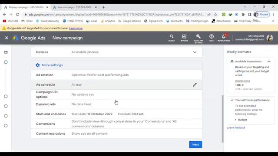Click the address bar URL
This screenshot has height=156, width=278.
pos(116,14)
